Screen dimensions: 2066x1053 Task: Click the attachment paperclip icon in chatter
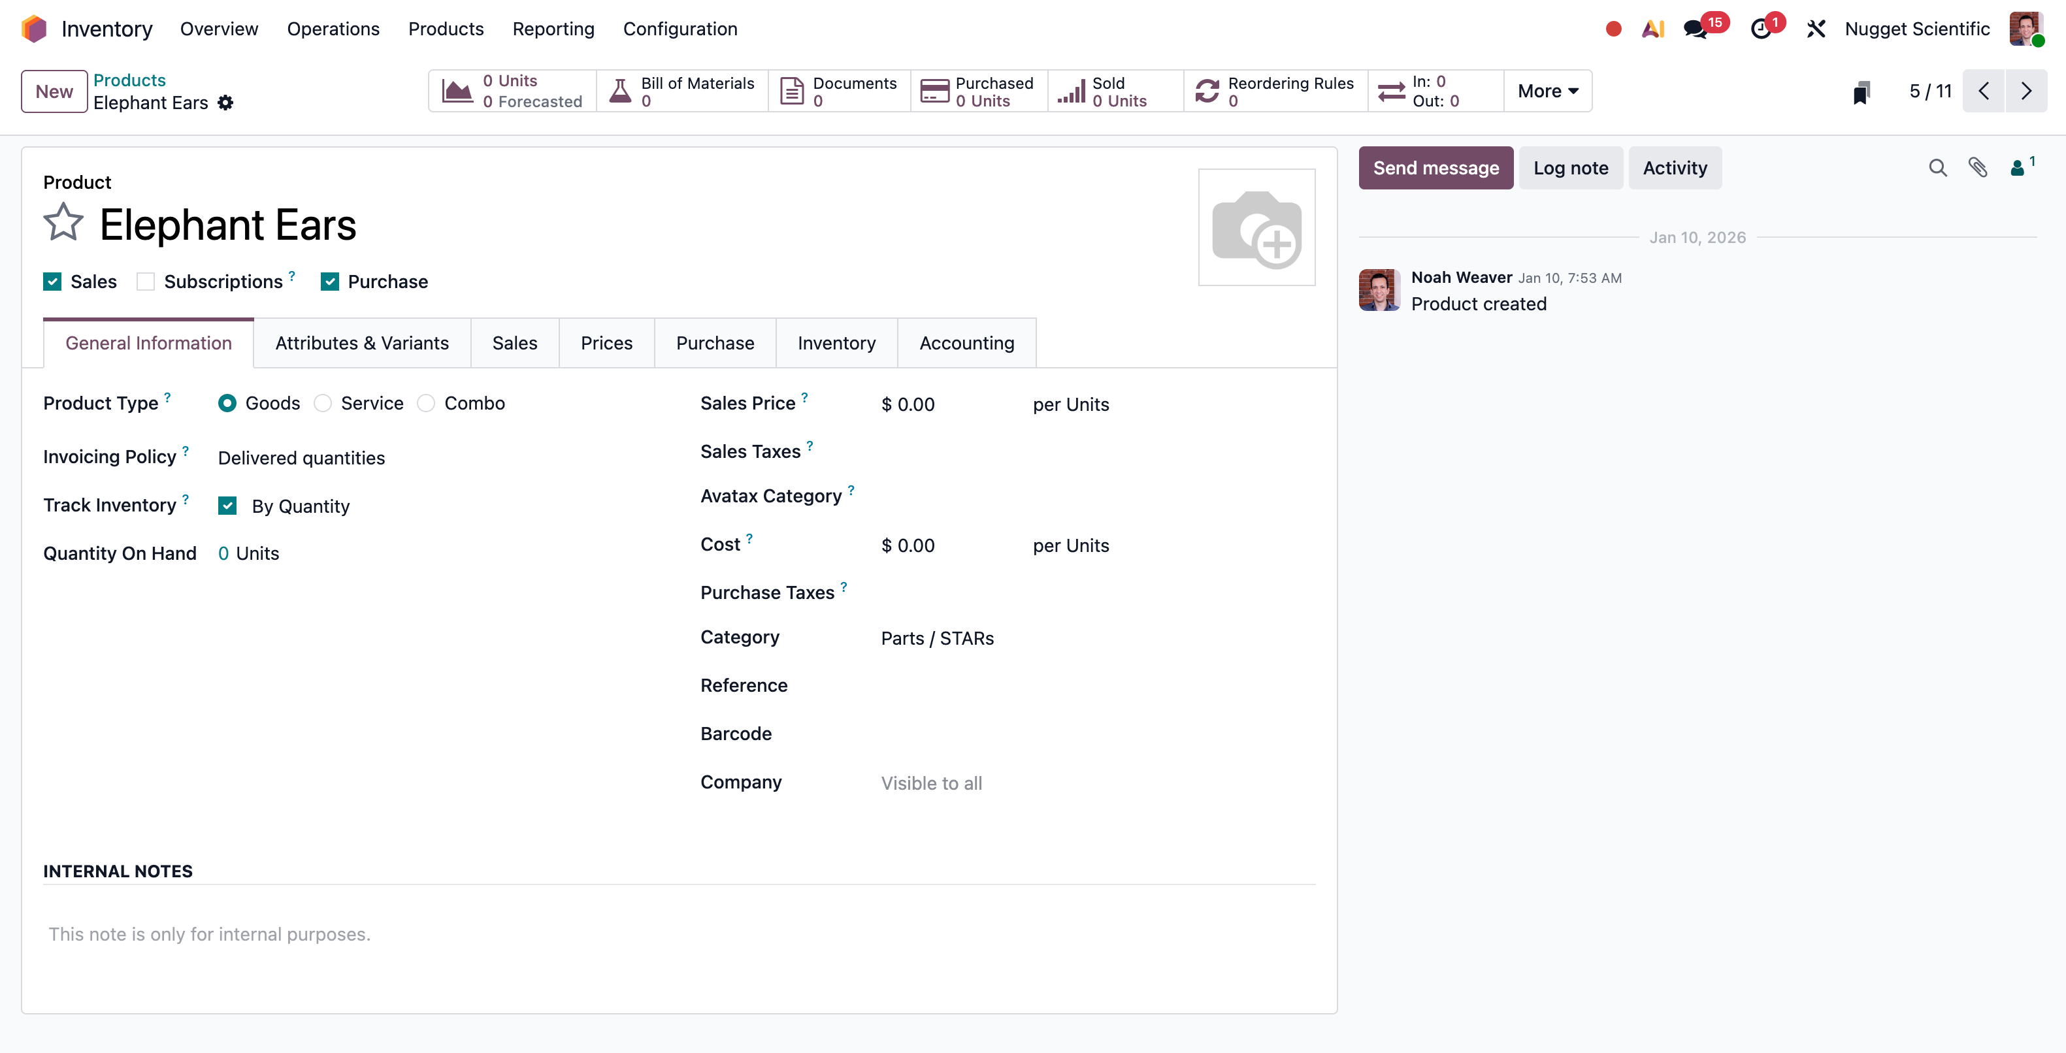point(1977,168)
